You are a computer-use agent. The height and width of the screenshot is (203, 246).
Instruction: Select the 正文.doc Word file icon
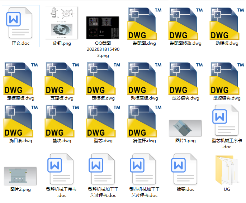(19, 23)
